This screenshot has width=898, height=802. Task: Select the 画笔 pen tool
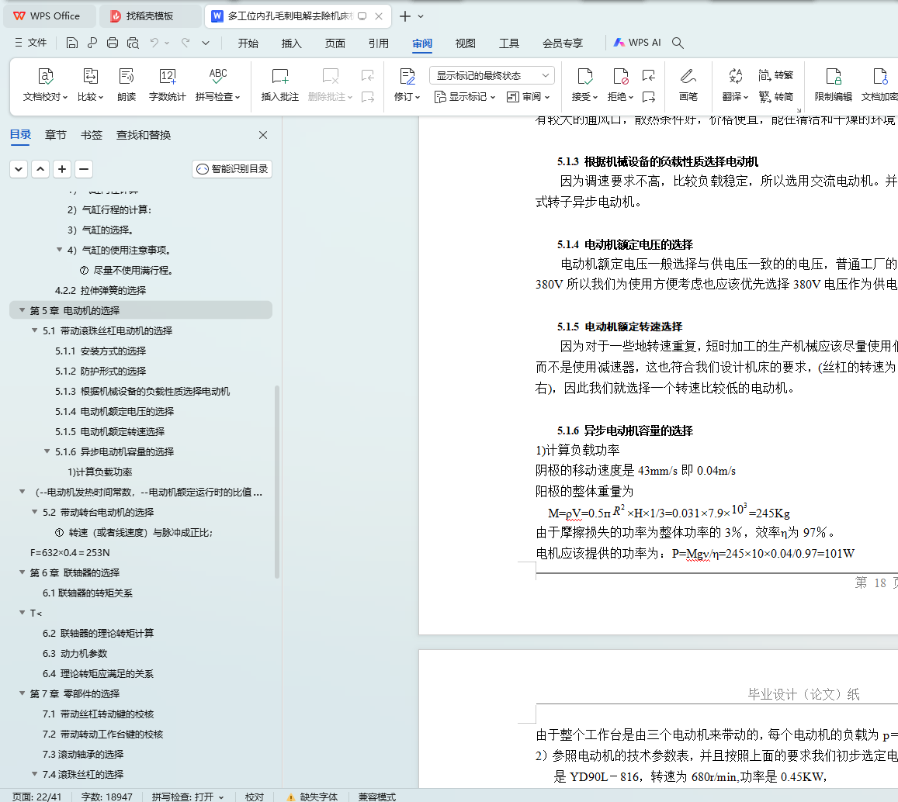tap(688, 84)
